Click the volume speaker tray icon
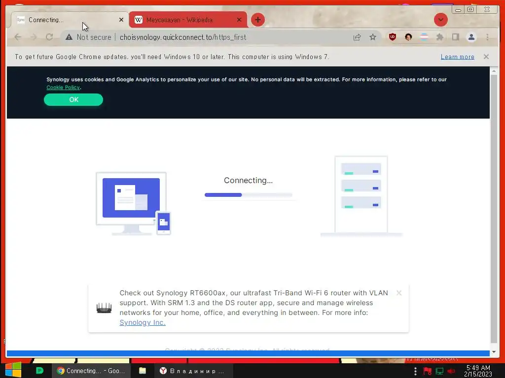 (x=451, y=371)
